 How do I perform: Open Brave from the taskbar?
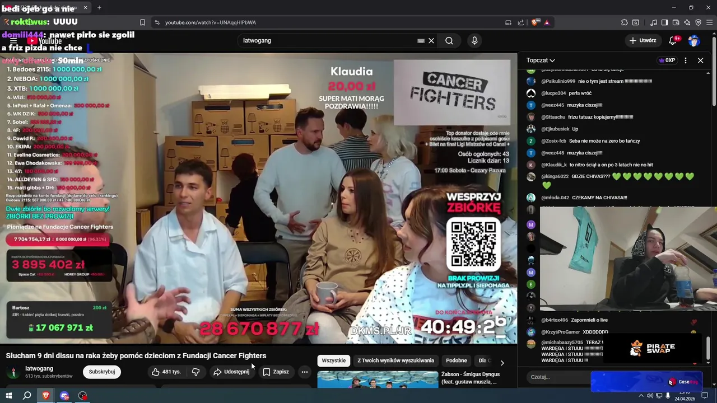coord(45,396)
